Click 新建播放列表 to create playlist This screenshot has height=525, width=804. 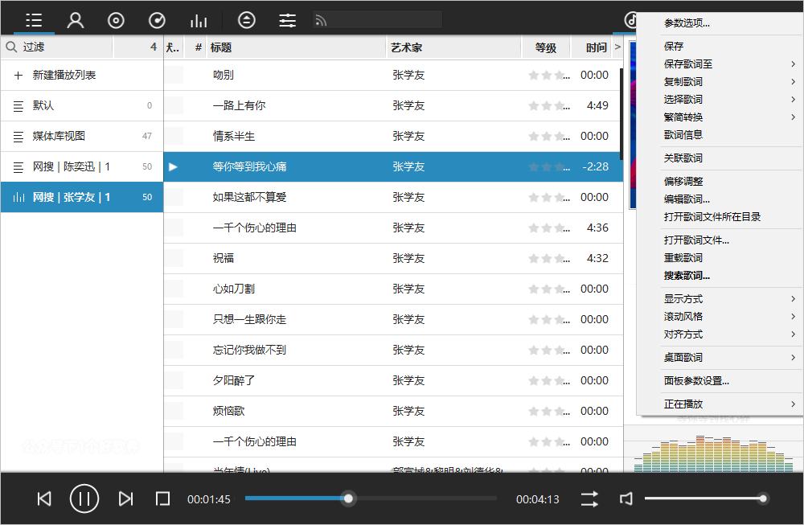point(64,75)
